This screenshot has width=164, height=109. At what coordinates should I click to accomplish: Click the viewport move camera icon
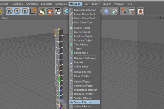click(157, 18)
